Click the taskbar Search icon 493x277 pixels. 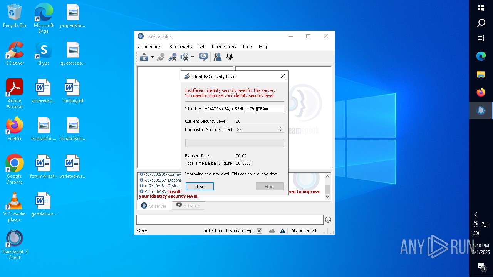coord(481,23)
